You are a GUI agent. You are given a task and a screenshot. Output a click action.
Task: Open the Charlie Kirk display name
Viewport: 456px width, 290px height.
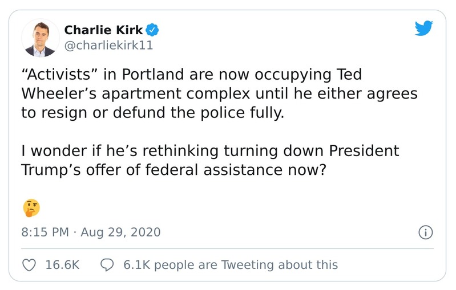(104, 30)
